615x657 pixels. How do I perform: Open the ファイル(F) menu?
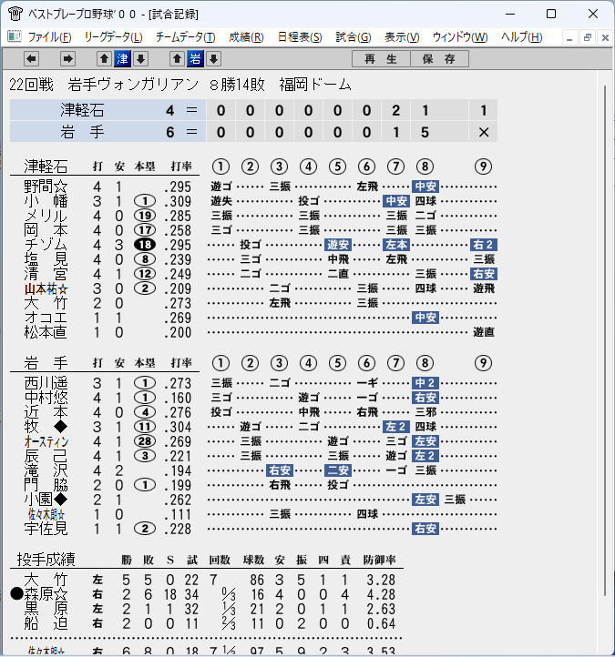pos(49,37)
